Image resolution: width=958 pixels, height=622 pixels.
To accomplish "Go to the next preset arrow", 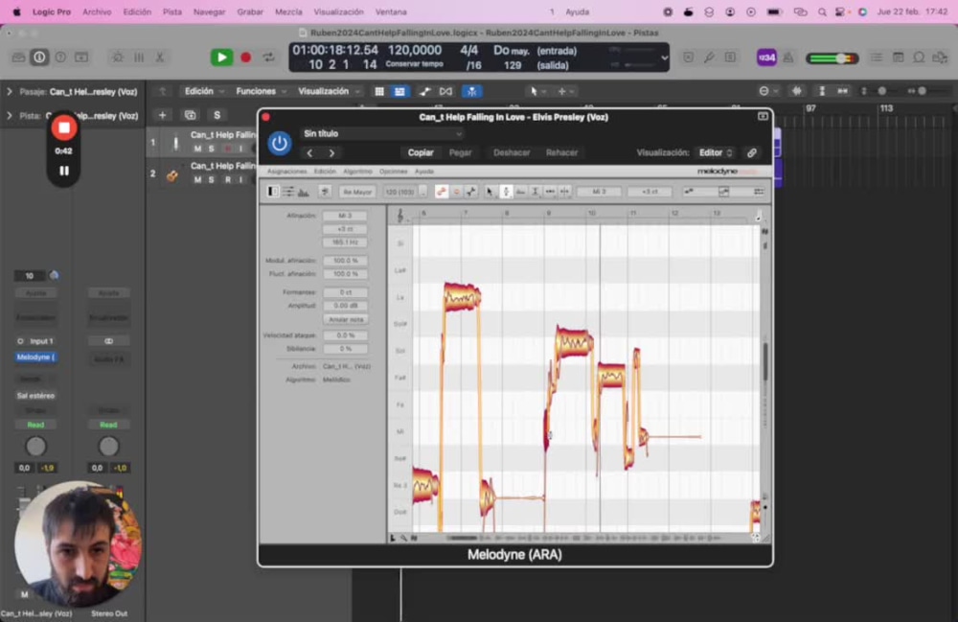I will (x=331, y=152).
